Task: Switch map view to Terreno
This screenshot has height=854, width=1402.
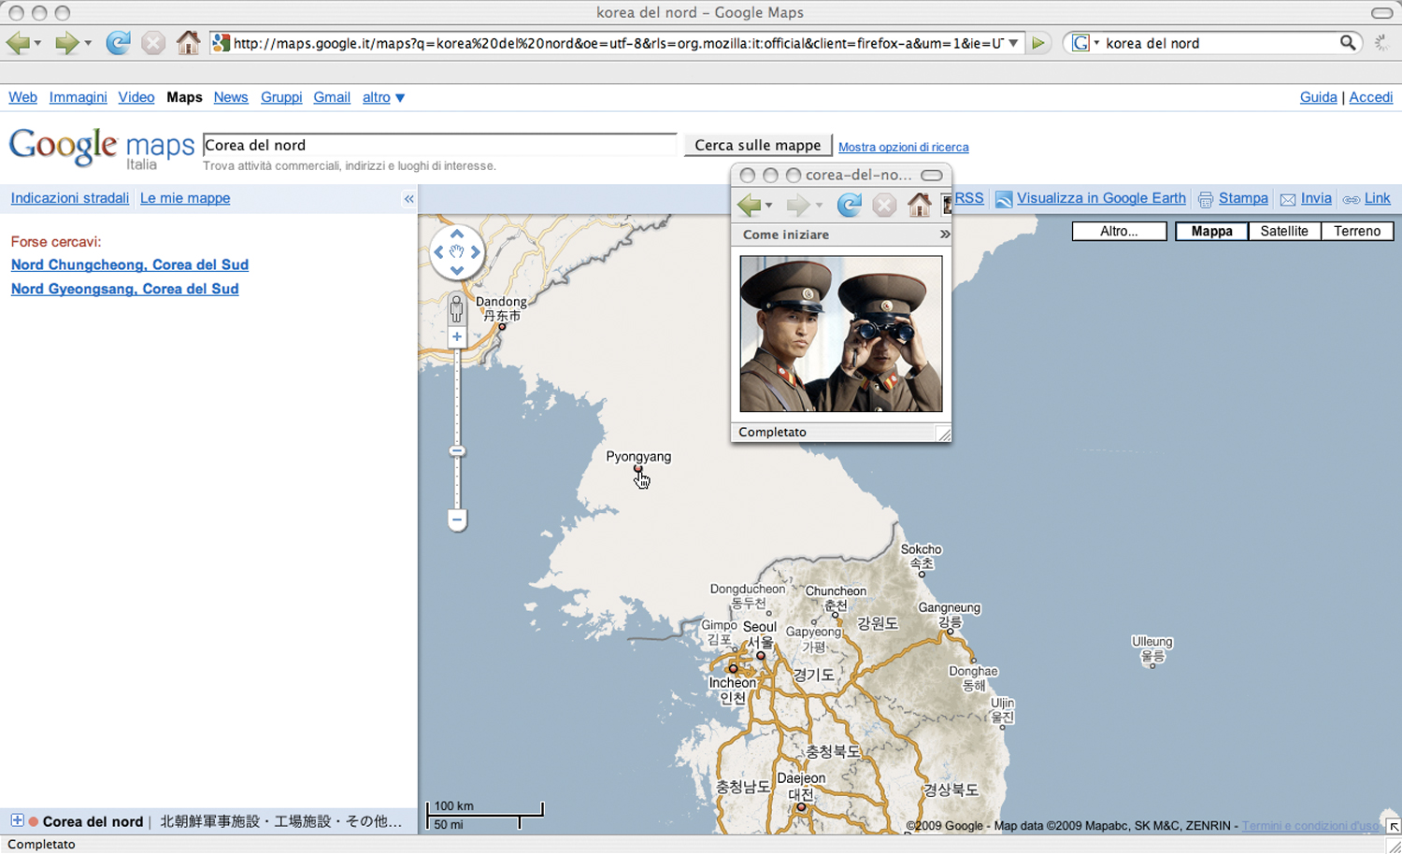Action: tap(1356, 231)
